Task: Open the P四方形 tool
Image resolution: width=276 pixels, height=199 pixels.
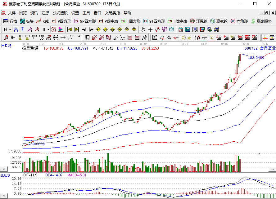Action: (x=61, y=21)
